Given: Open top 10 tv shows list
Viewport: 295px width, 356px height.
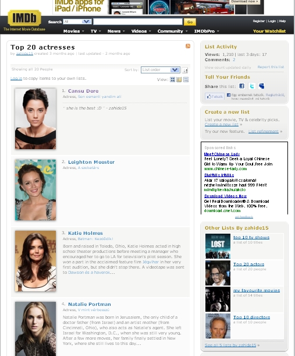Looking at the screenshot, I should [251, 237].
